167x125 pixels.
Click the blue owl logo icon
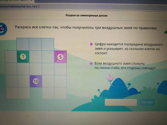click(x=3, y=29)
